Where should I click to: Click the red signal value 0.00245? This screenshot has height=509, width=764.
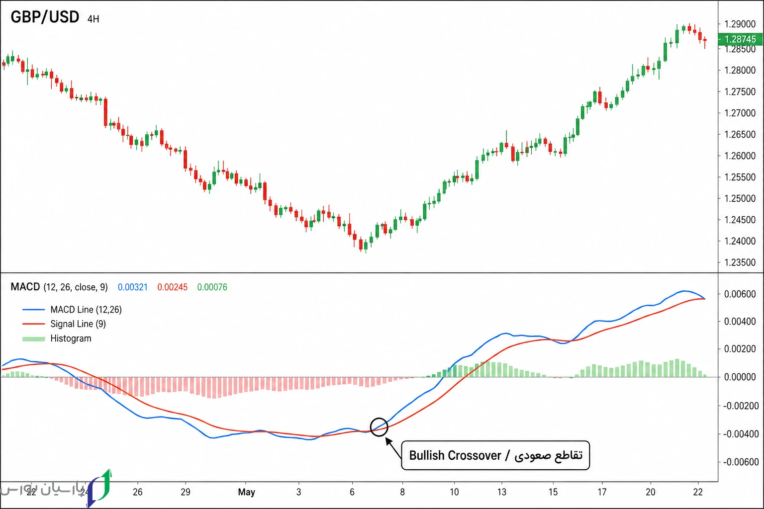(173, 287)
